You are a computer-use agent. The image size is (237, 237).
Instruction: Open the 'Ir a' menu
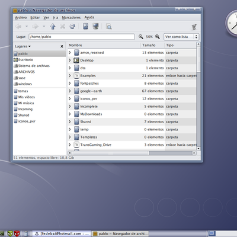tap(55, 18)
